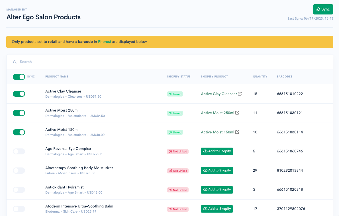Open Active Moist 150ml Shopify product link
This screenshot has width=339, height=216.
217,132
